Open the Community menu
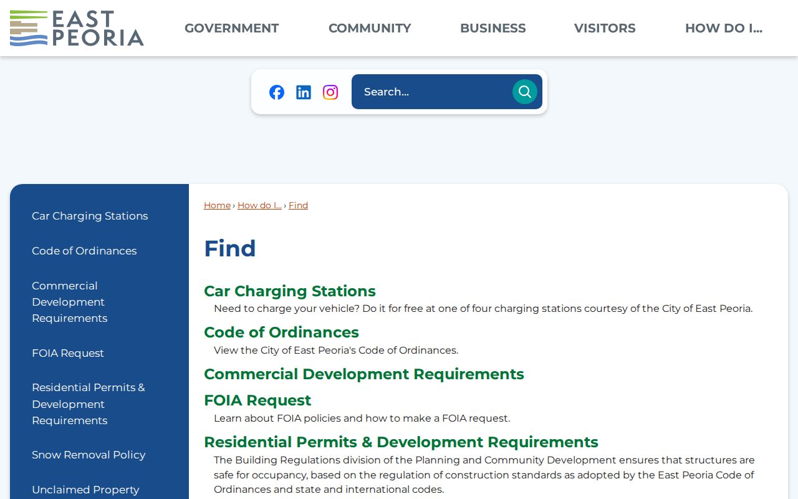Image resolution: width=798 pixels, height=499 pixels. (x=370, y=28)
